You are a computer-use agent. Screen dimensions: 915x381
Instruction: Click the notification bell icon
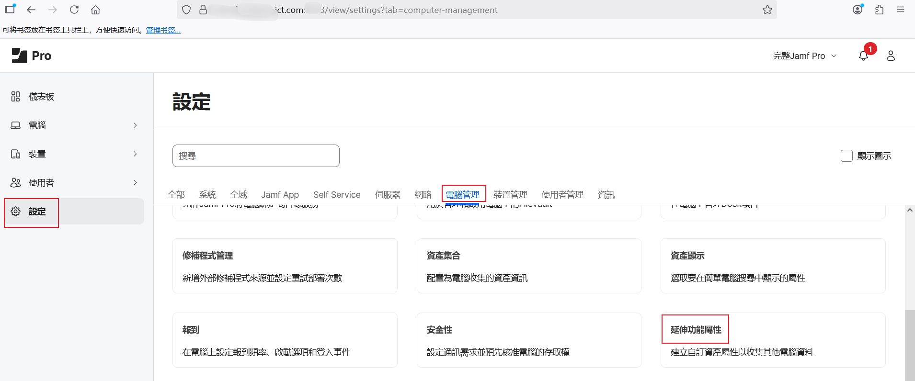(x=863, y=56)
